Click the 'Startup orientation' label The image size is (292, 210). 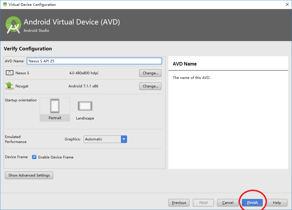click(21, 100)
